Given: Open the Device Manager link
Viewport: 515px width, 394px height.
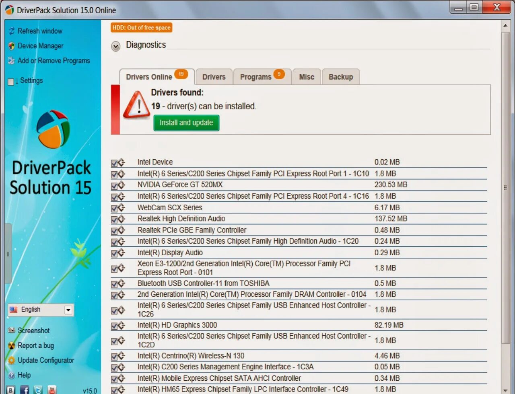Looking at the screenshot, I should [x=41, y=46].
